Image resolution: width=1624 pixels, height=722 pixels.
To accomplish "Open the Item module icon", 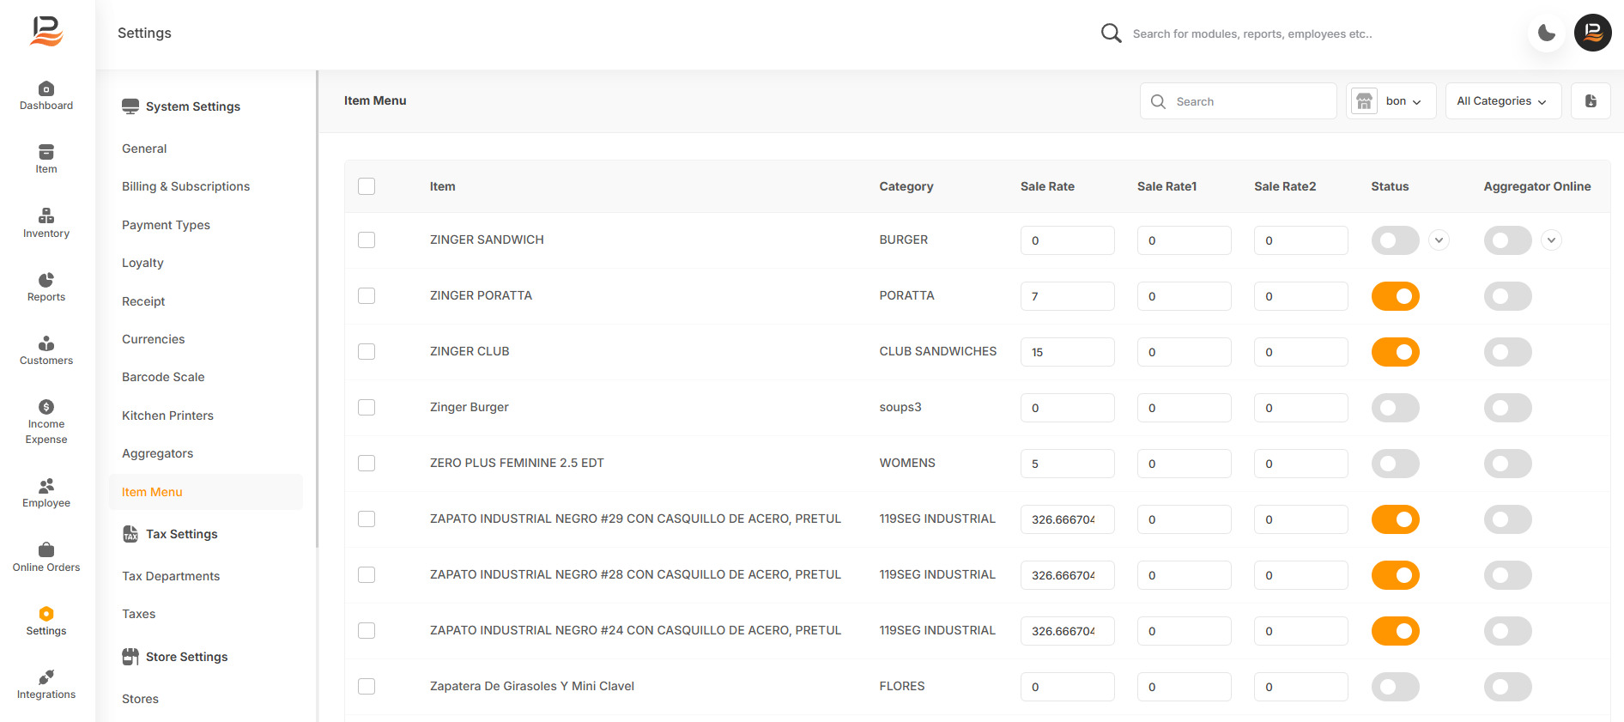I will click(46, 152).
